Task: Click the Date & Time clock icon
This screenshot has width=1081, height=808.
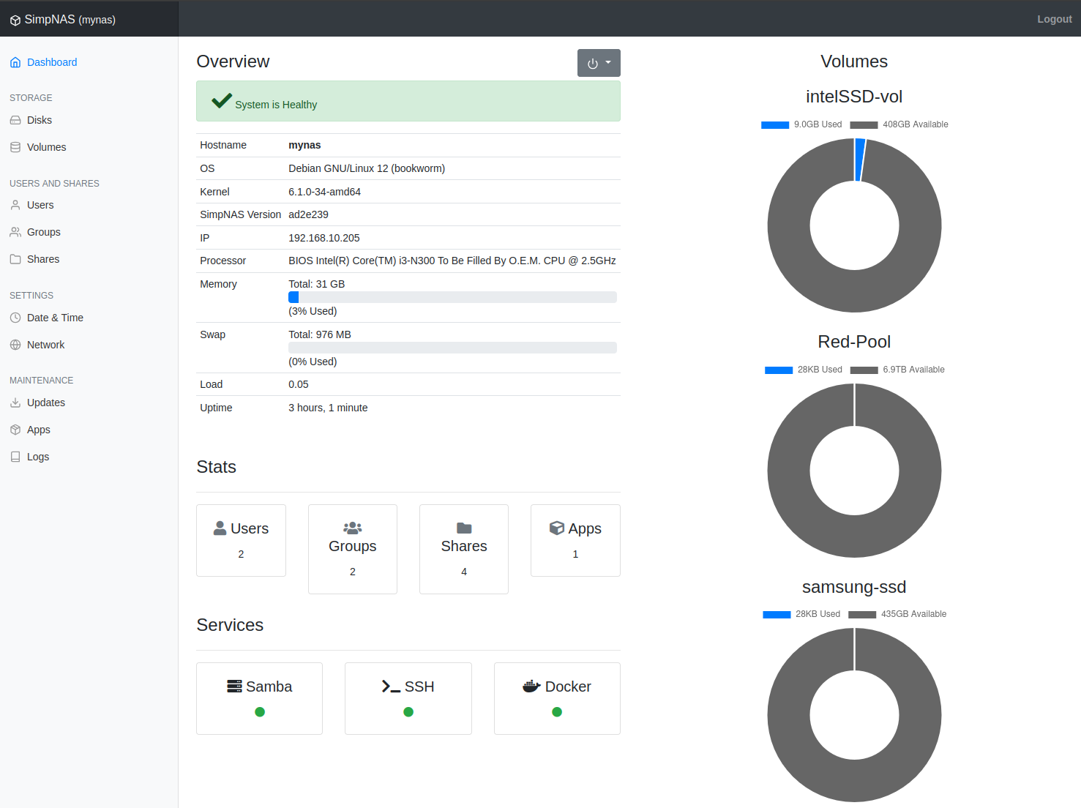Action: tap(15, 318)
